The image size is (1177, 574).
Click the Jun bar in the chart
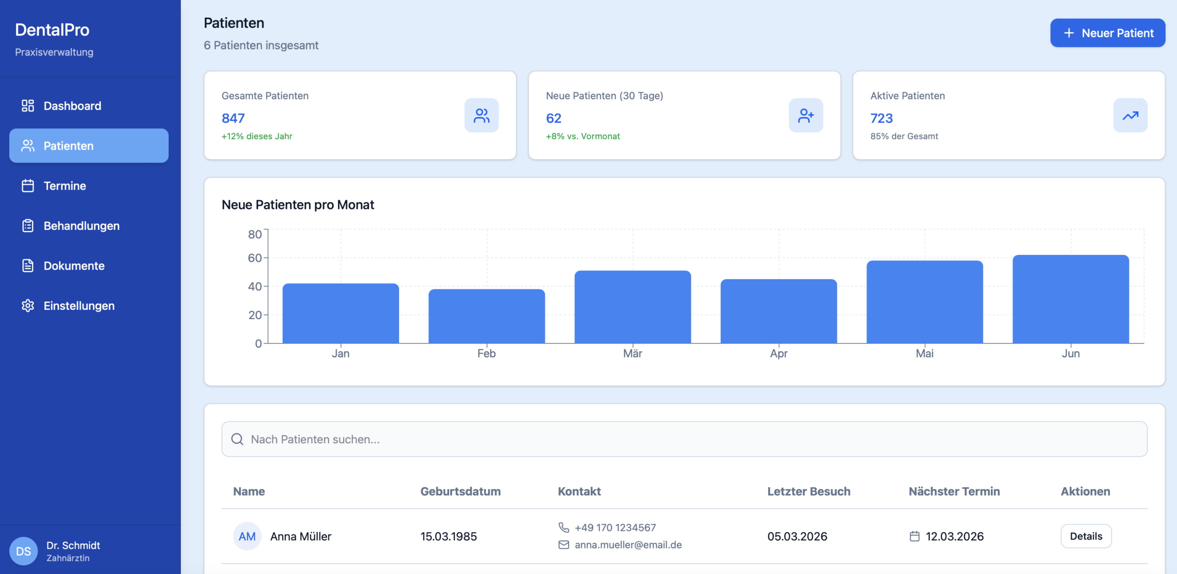[x=1070, y=299]
